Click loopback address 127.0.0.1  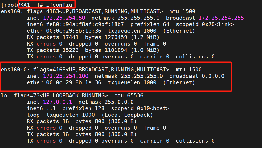pyautogui.click(x=58, y=102)
